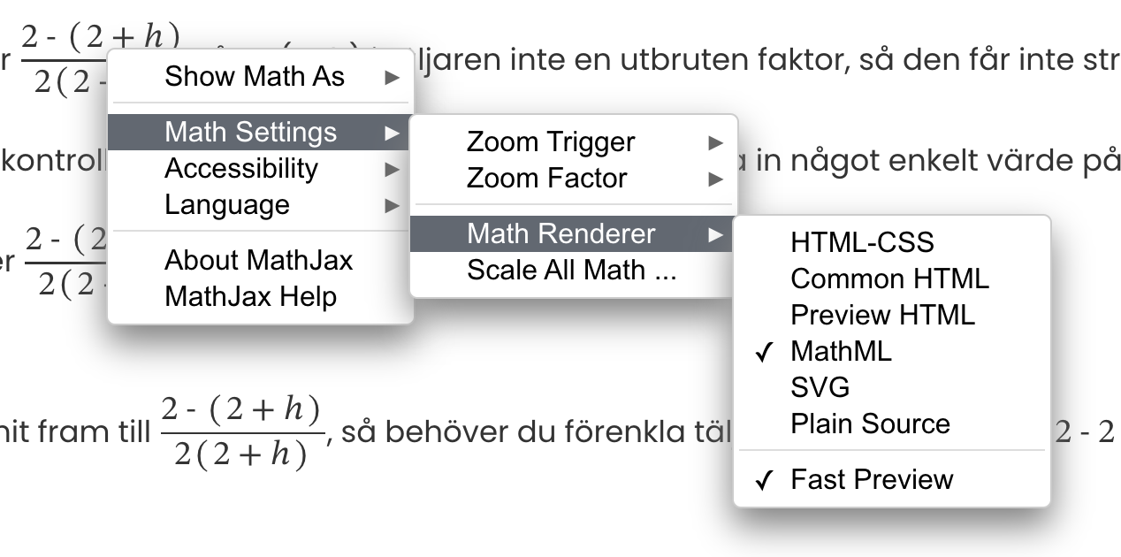Click the checkmark beside Fast Preview
Viewport: 1121px width, 557px height.
tap(766, 480)
